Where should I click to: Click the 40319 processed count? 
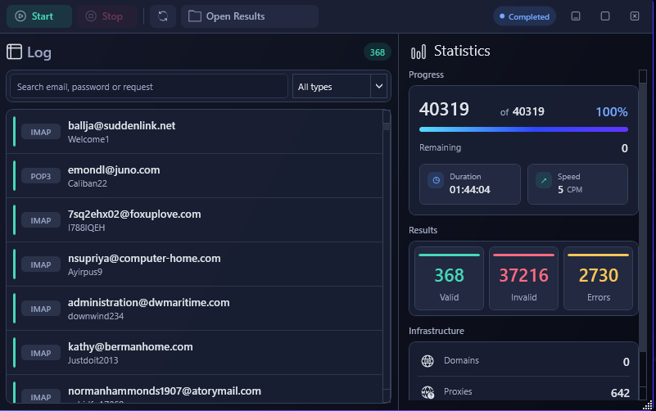click(444, 109)
